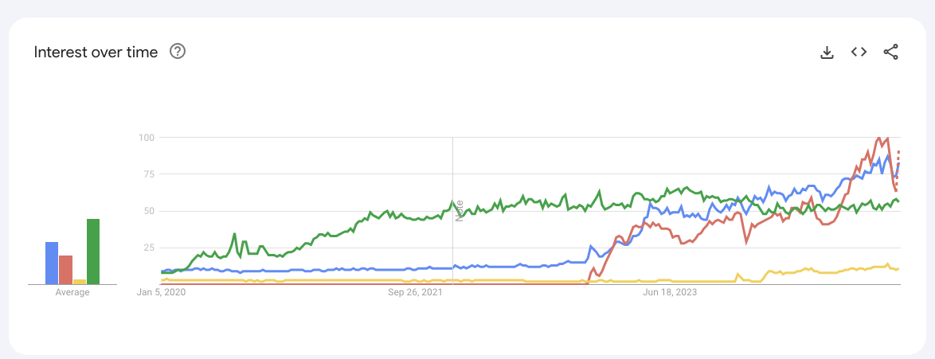Select the red Average bar
Screen dimensions: 935x359
click(x=65, y=270)
